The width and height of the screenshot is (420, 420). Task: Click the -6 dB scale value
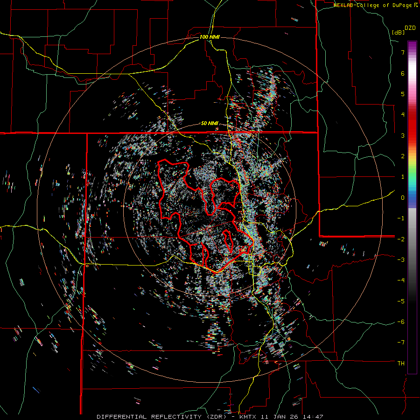click(x=401, y=322)
